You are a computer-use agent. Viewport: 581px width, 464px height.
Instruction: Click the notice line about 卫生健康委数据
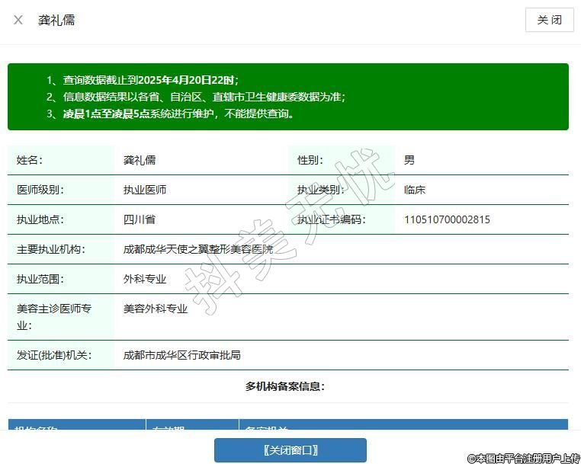click(196, 97)
